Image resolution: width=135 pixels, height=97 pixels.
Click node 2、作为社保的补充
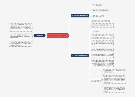click(x=96, y=80)
